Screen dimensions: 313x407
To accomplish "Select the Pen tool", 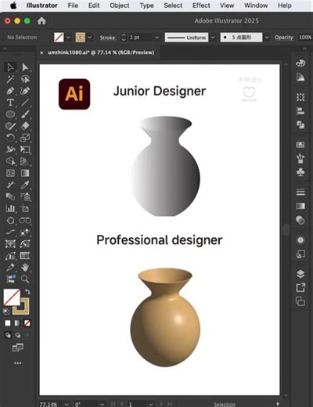I will (10, 91).
